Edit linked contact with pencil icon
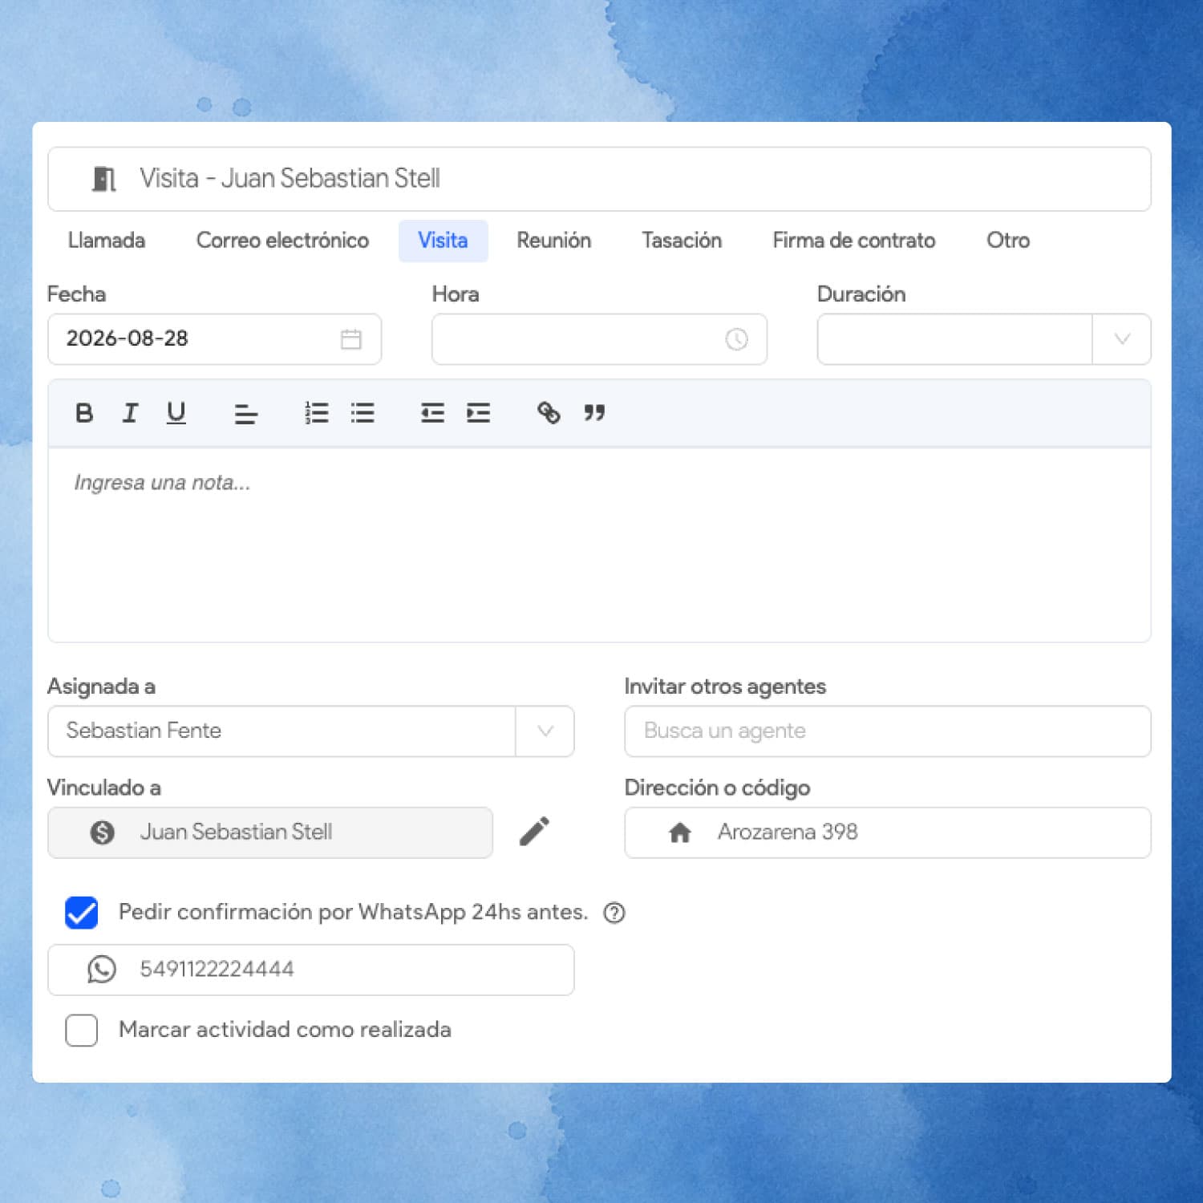 (534, 832)
